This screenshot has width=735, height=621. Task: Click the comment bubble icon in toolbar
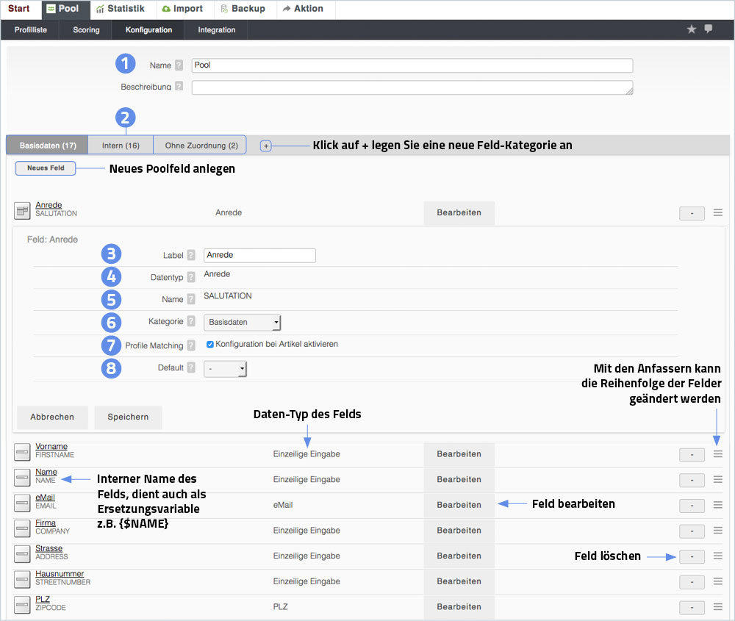tap(709, 29)
